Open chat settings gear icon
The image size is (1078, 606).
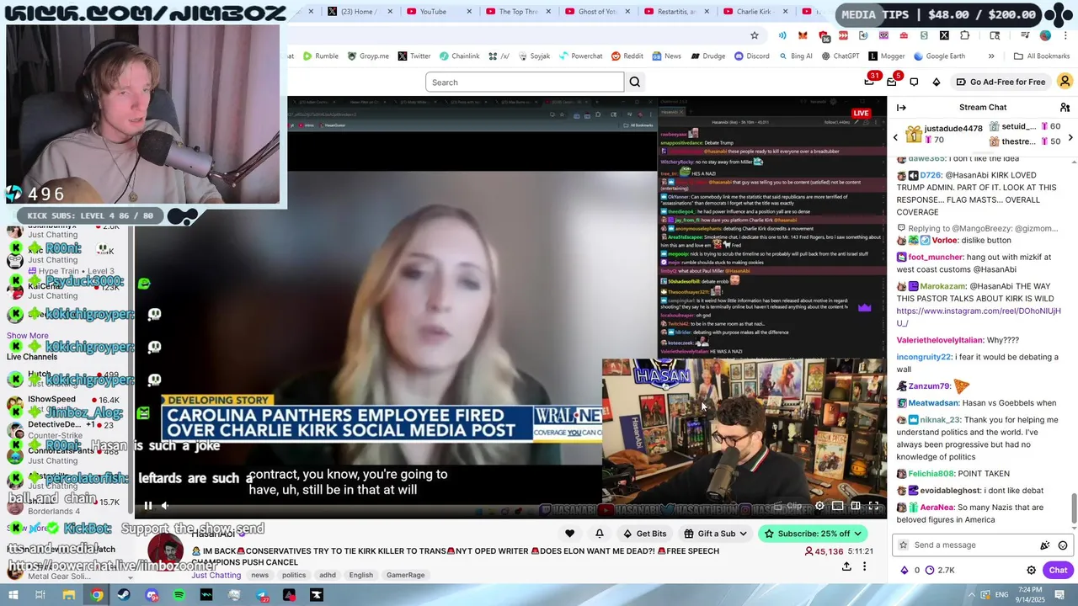pos(1031,570)
